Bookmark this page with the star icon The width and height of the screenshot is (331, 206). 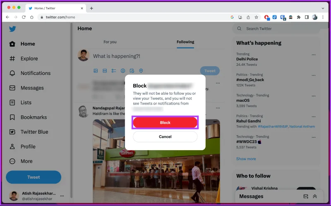point(256,17)
